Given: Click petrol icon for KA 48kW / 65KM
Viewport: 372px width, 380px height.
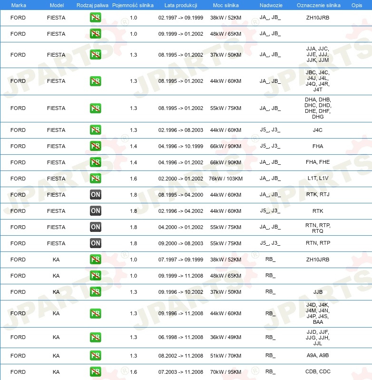Looking at the screenshot, I should [95, 276].
